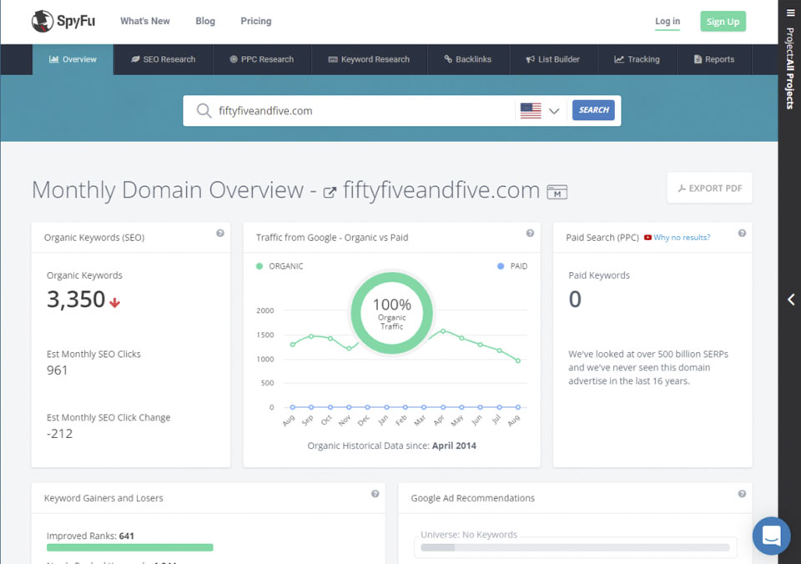Click the red down arrow next to 3,350
The width and height of the screenshot is (801, 564).
(115, 302)
